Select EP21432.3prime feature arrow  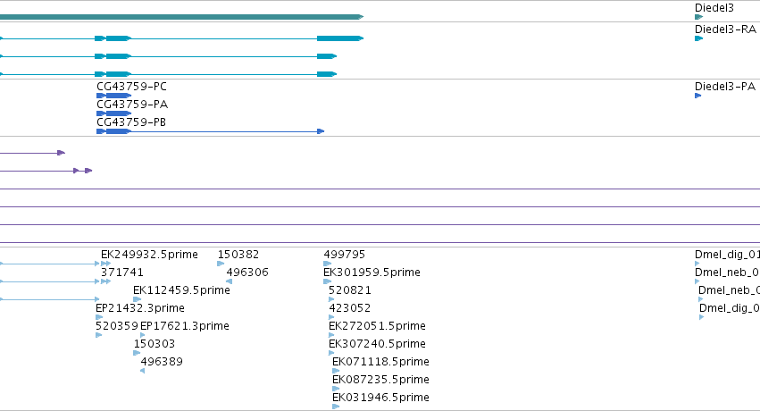click(x=99, y=317)
